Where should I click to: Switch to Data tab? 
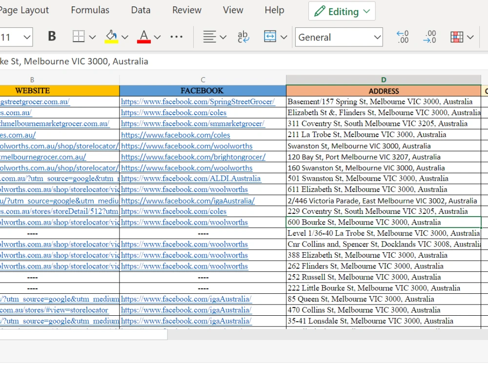click(141, 10)
